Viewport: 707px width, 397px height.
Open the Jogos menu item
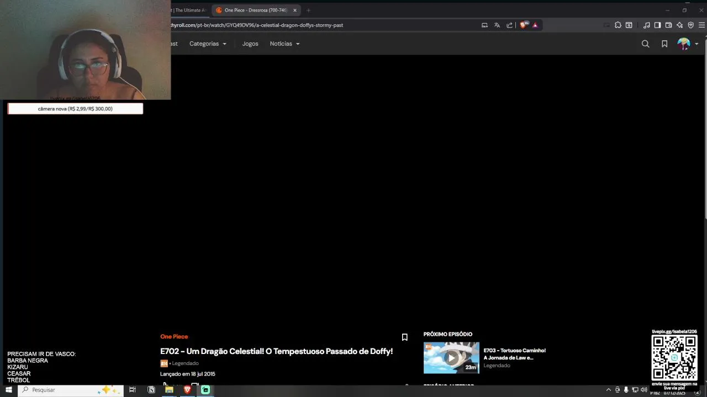[250, 44]
